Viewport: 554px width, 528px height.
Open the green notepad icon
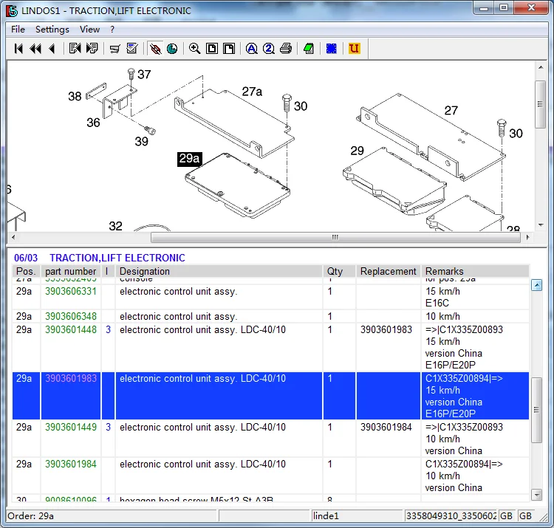pos(309,49)
